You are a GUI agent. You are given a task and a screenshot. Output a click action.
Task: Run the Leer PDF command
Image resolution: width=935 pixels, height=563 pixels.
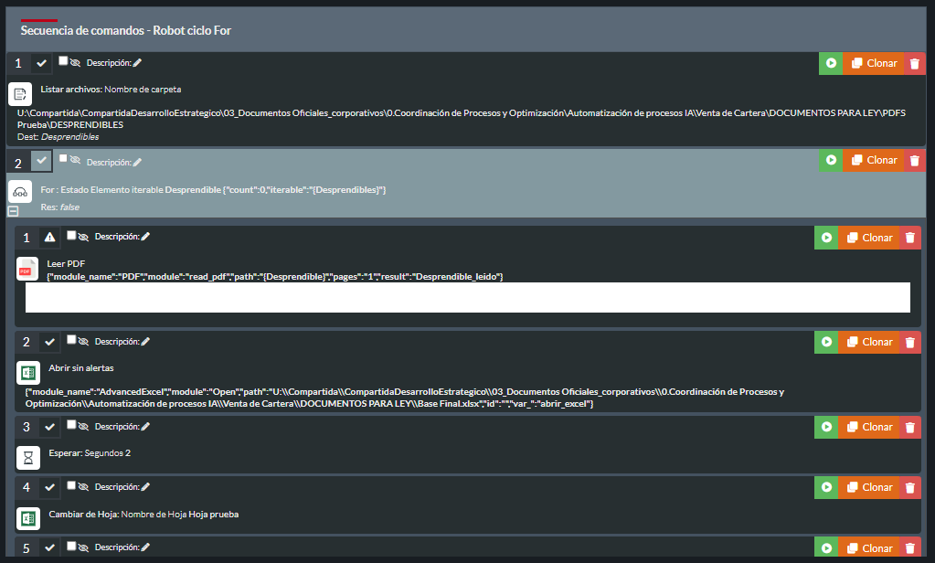click(826, 238)
